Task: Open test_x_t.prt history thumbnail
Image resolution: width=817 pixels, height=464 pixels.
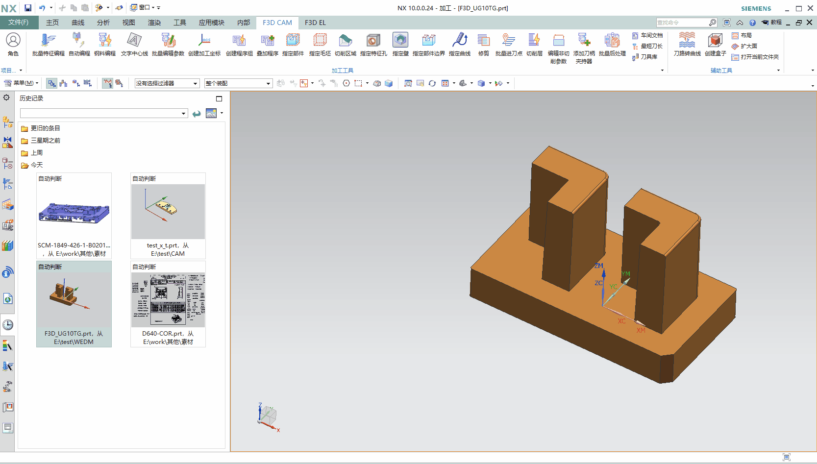Action: click(168, 216)
